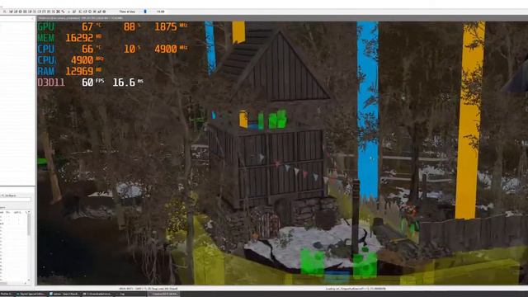
Task: Click the render window title bar above the viewport
Action: pos(282,18)
